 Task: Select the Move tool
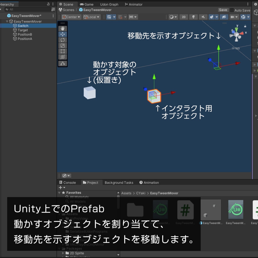tap(62, 34)
